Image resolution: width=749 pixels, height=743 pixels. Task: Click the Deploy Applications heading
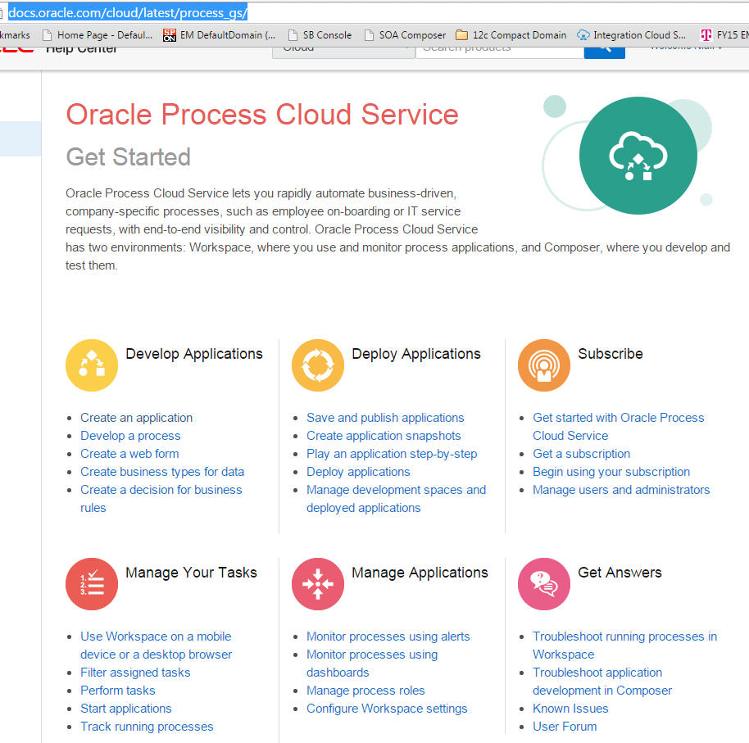416,354
